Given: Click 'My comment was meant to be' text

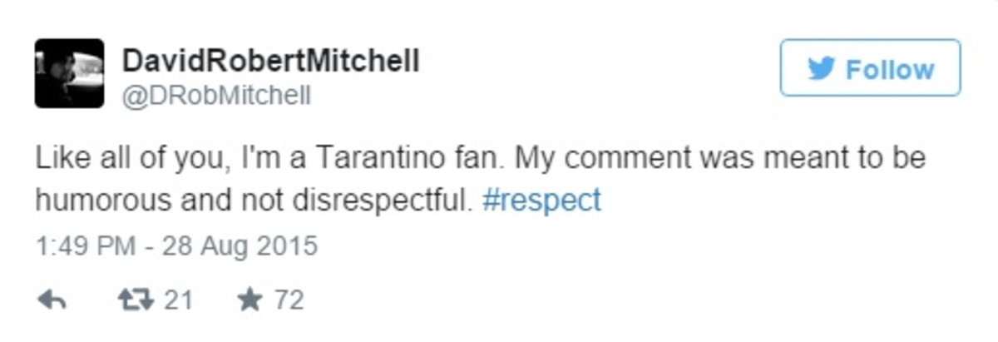Looking at the screenshot, I should pos(719,158).
